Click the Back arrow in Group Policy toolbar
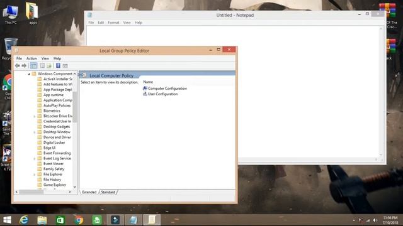Screen dimensions: 403x226 pyautogui.click(x=18, y=66)
